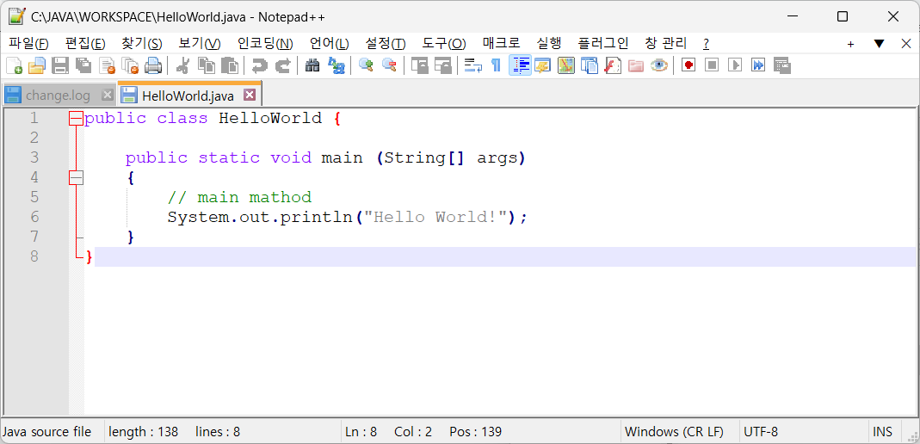The width and height of the screenshot is (920, 444).
Task: Toggle the indent guide toolbar button
Action: 520,65
